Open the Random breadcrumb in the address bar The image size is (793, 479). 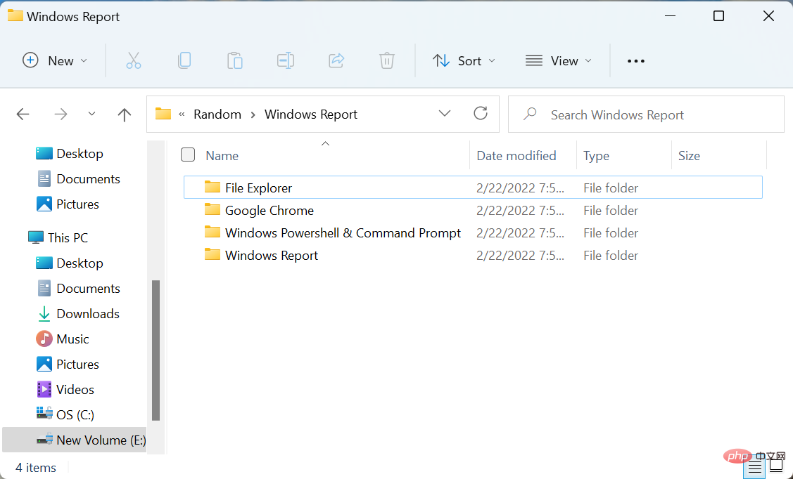coord(217,114)
